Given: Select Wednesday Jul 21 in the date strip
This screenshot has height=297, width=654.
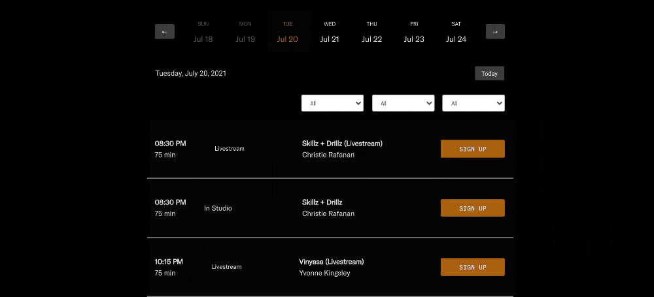Looking at the screenshot, I should point(330,32).
